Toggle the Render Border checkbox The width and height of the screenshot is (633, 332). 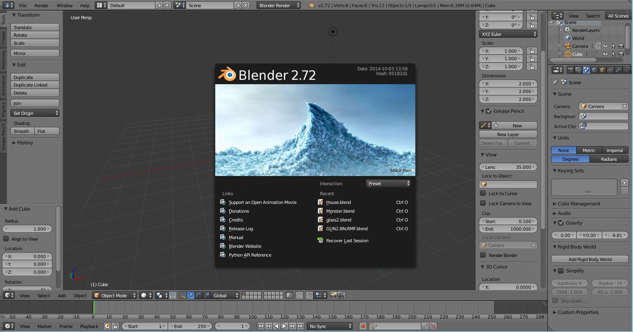click(483, 255)
